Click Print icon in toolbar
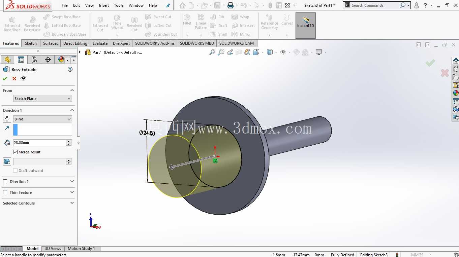The image size is (459, 257). point(231,5)
